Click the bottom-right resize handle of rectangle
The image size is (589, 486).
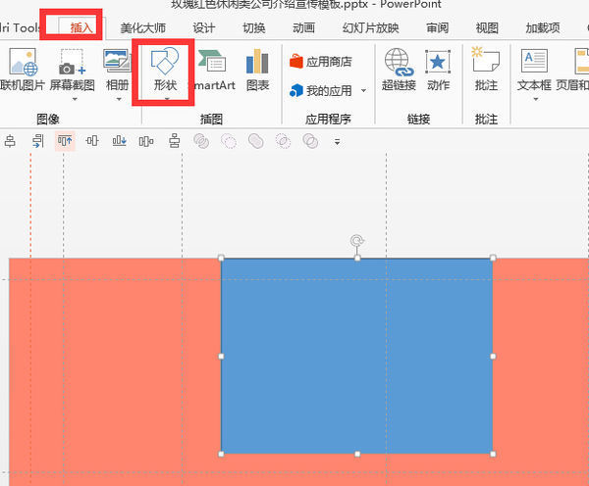coord(493,454)
